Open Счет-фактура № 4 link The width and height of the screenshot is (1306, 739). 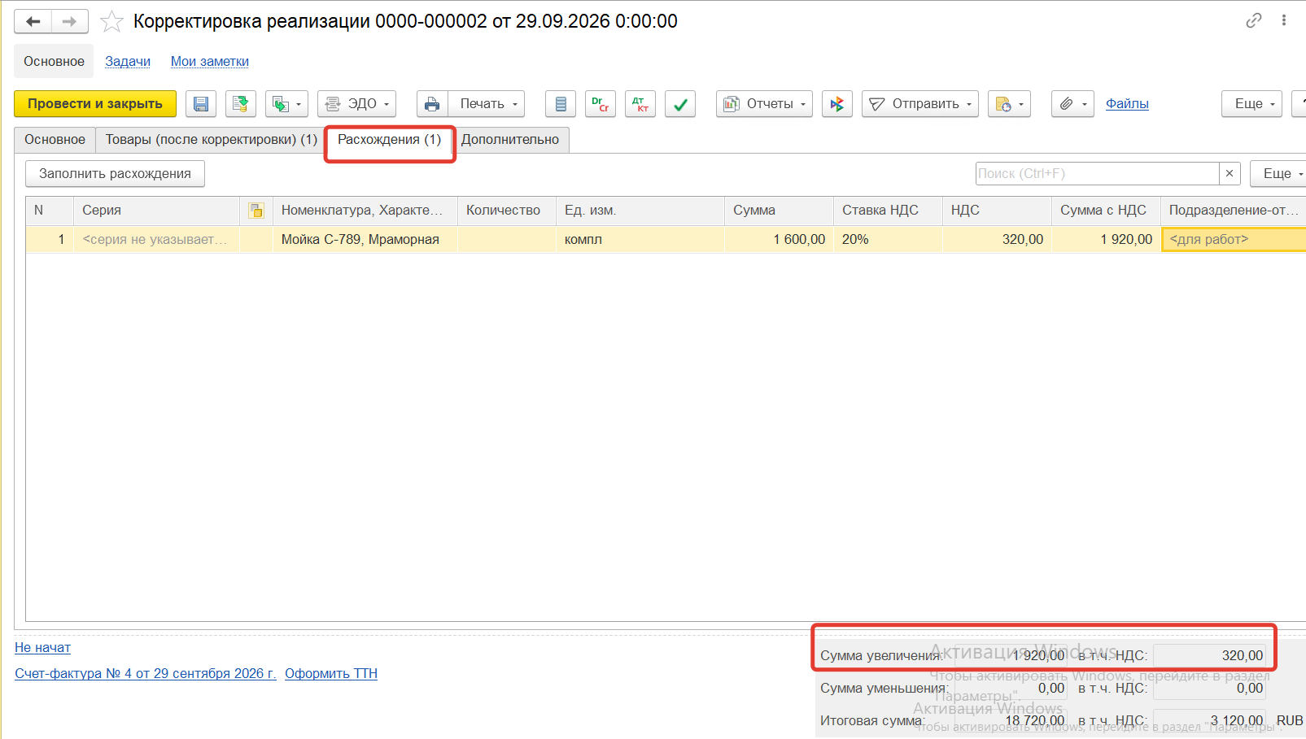coord(146,674)
